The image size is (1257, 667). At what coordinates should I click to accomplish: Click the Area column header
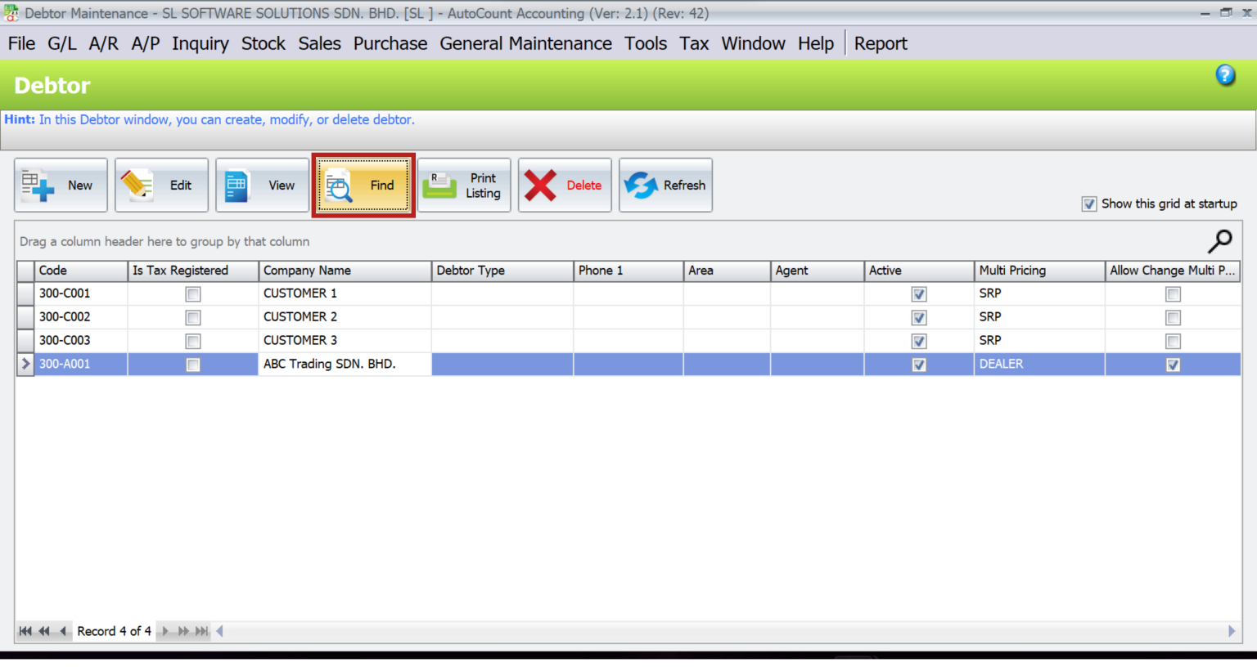[727, 271]
